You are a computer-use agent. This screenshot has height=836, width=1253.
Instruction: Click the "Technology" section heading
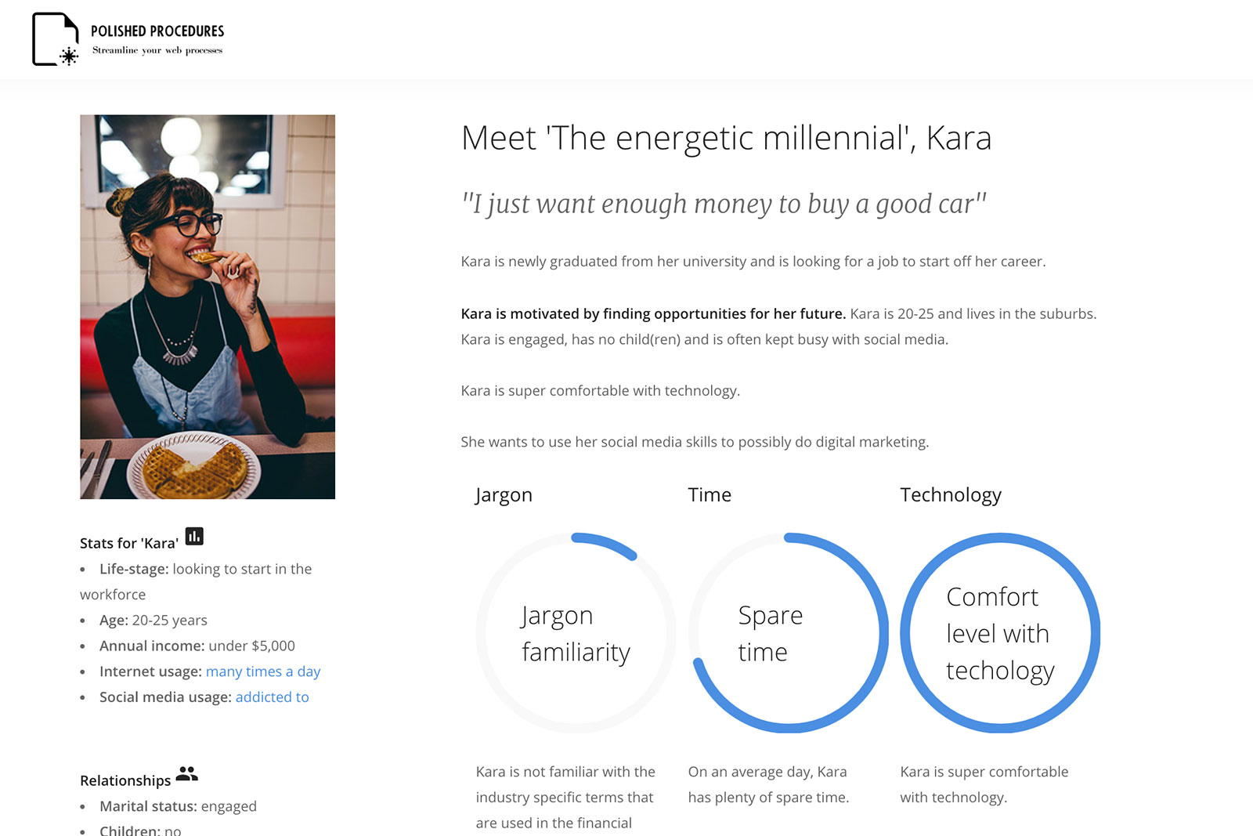coord(951,494)
